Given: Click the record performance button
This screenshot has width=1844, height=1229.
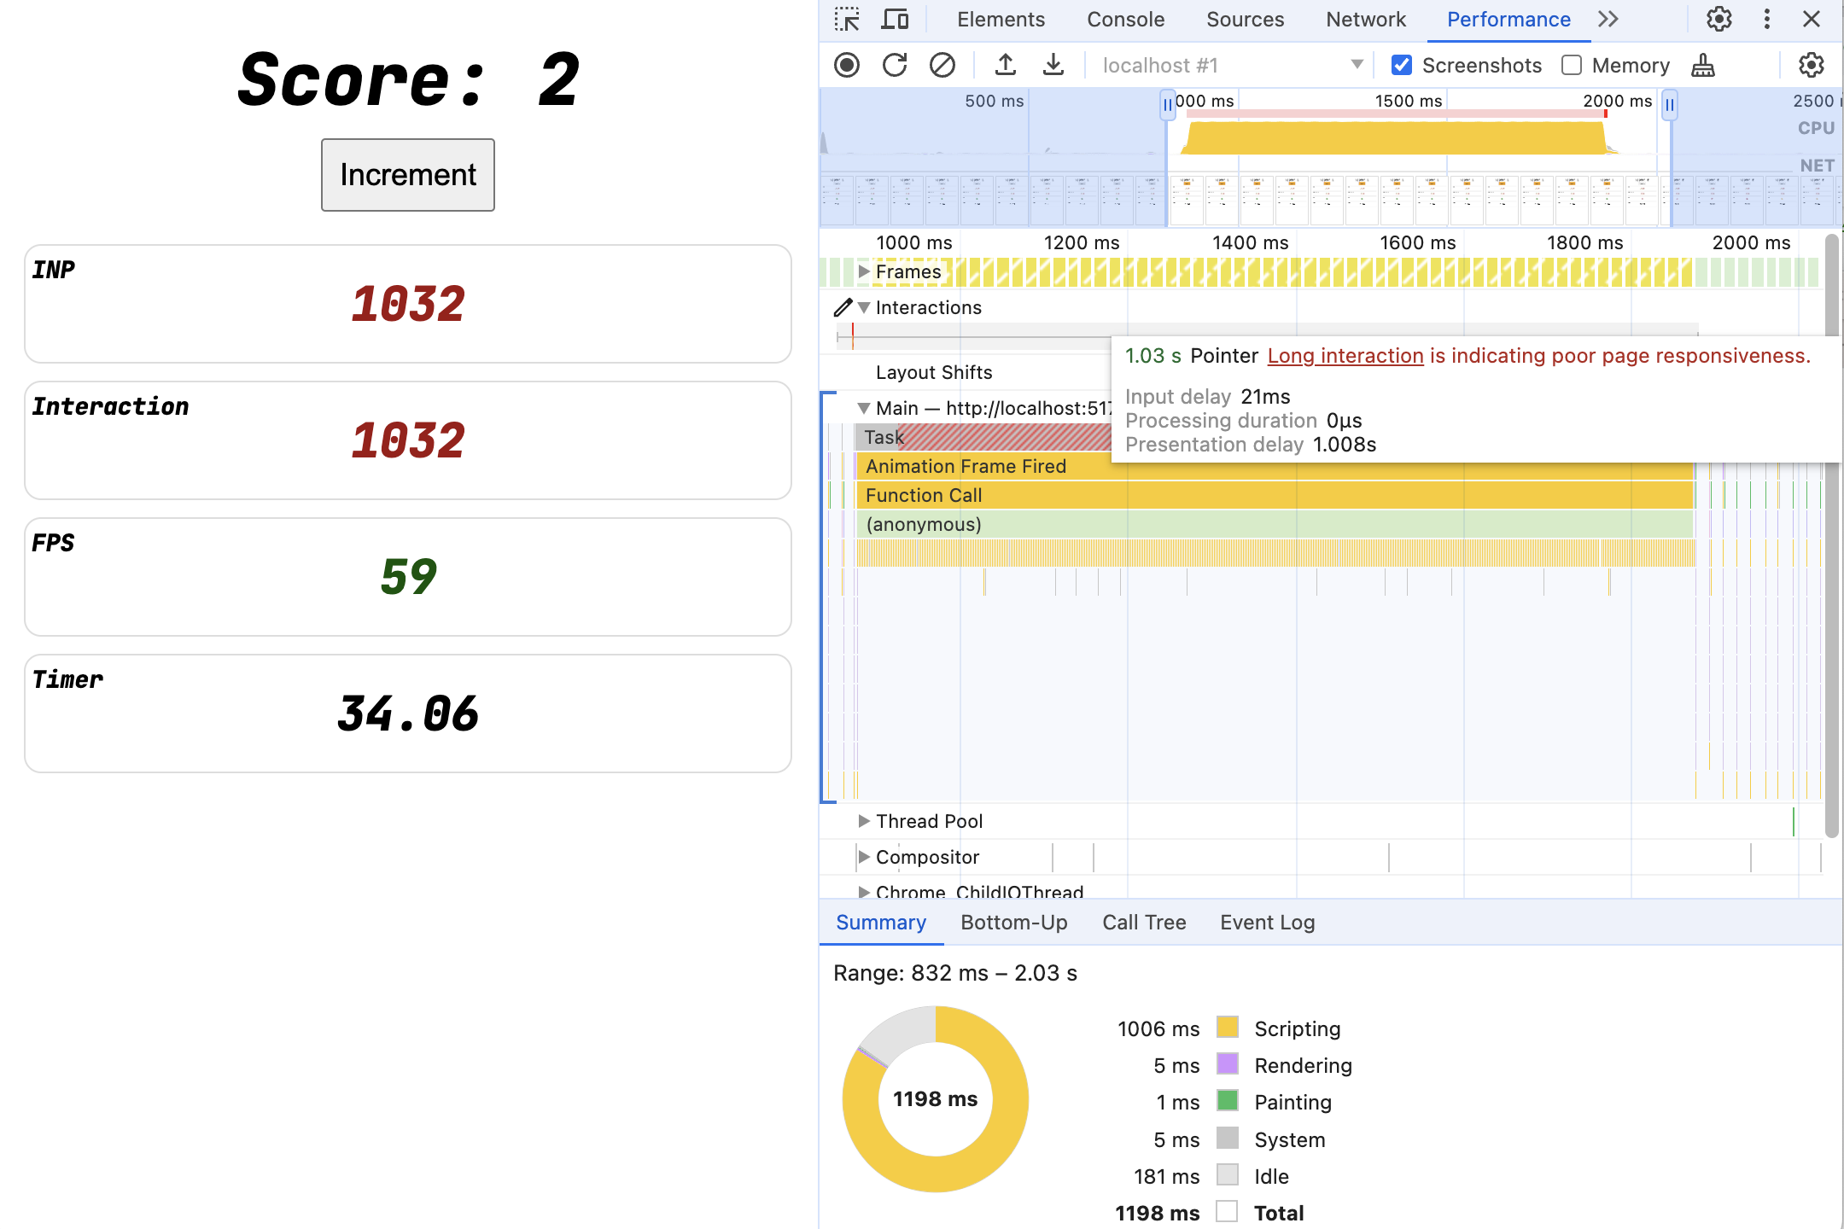Looking at the screenshot, I should pos(848,65).
